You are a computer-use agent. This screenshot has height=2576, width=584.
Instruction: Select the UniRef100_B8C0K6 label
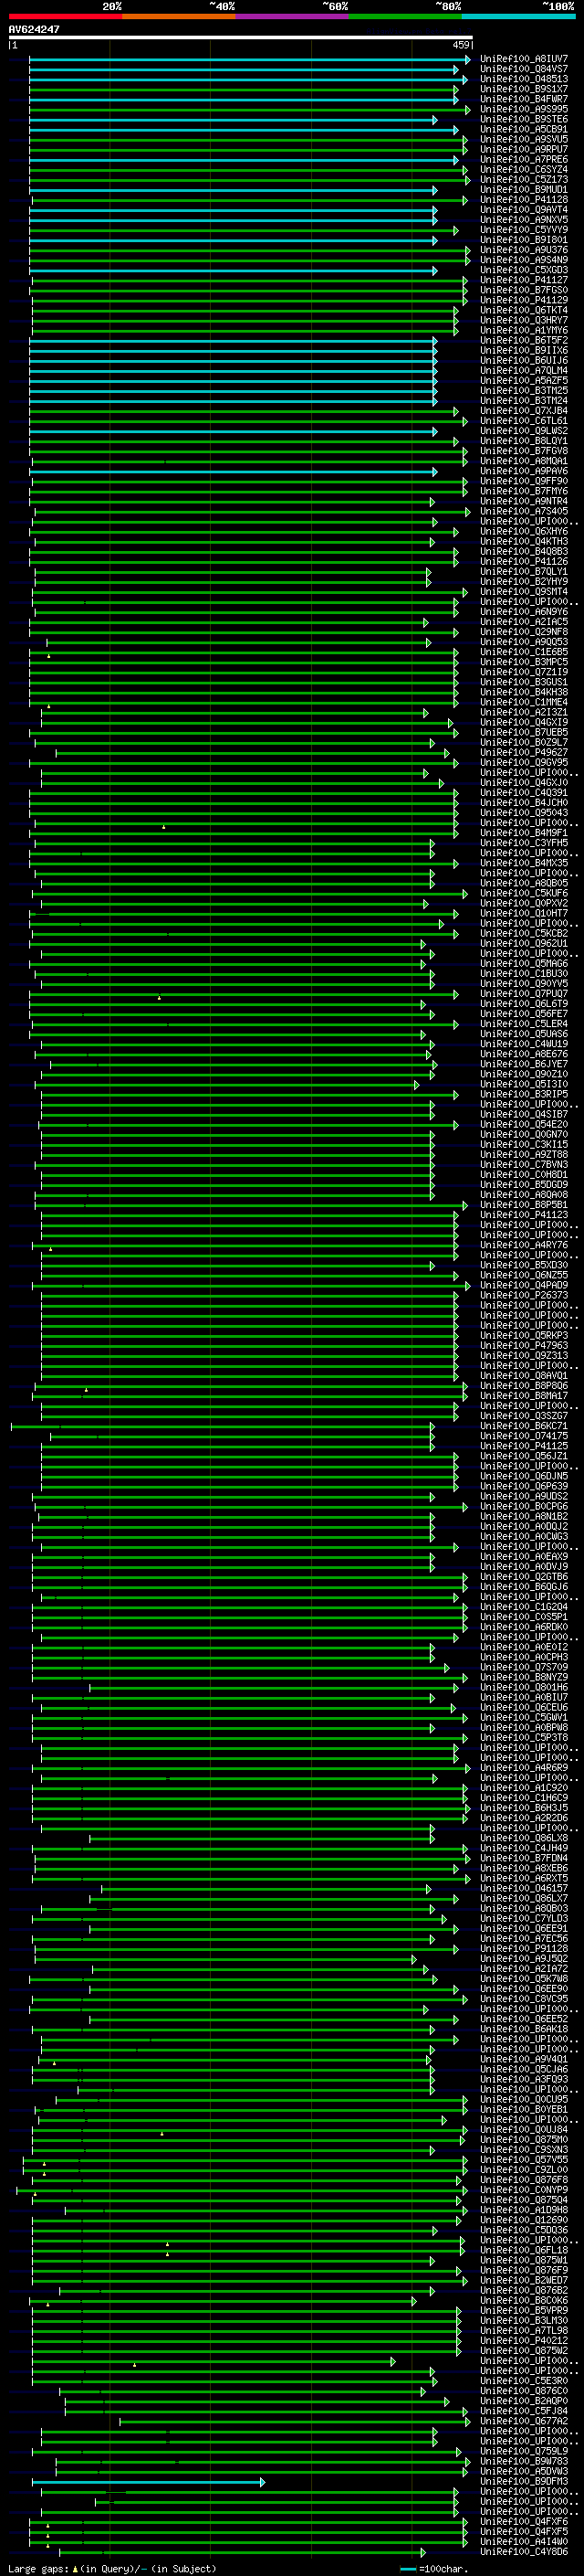[x=524, y=2300]
